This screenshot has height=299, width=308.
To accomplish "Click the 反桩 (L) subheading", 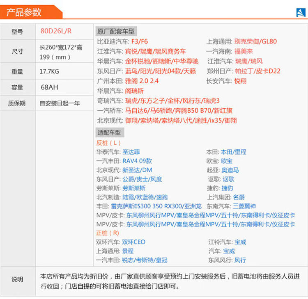I will click(108, 143).
